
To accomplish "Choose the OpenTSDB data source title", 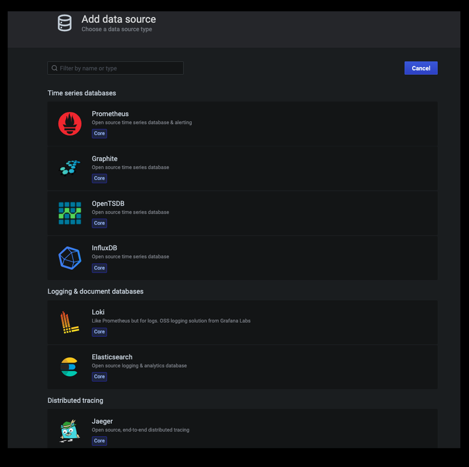I will [x=108, y=203].
